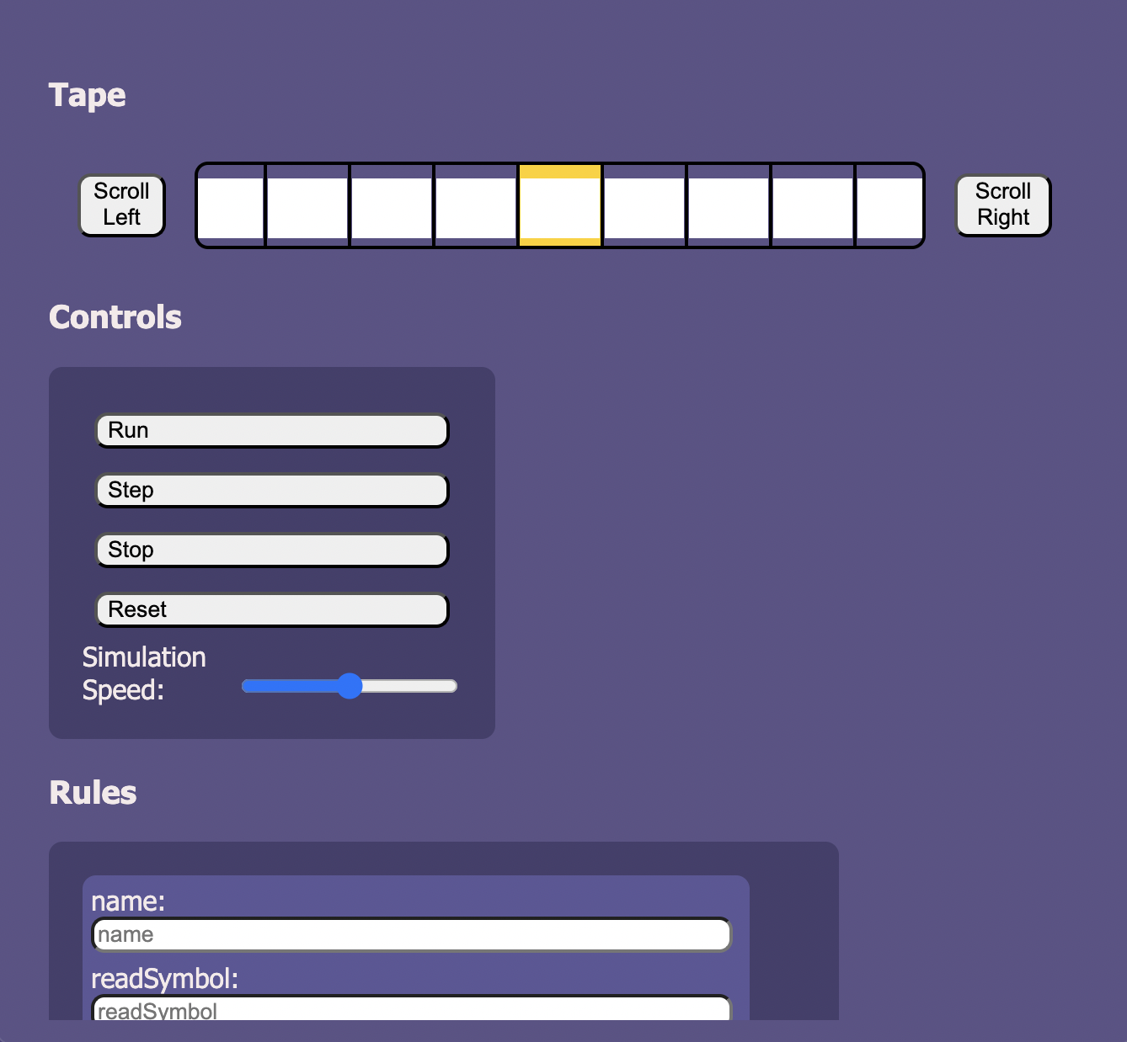Image resolution: width=1127 pixels, height=1042 pixels.
Task: Click the Scroll Left tape button
Action: point(122,205)
